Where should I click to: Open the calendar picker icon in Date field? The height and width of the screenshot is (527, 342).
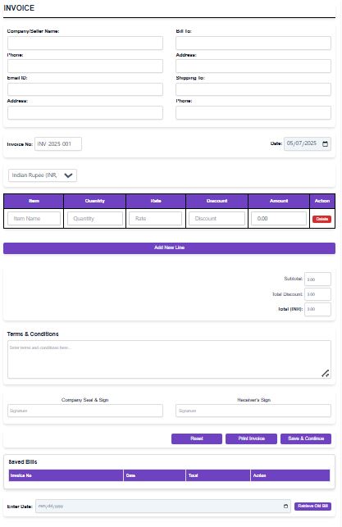(325, 144)
